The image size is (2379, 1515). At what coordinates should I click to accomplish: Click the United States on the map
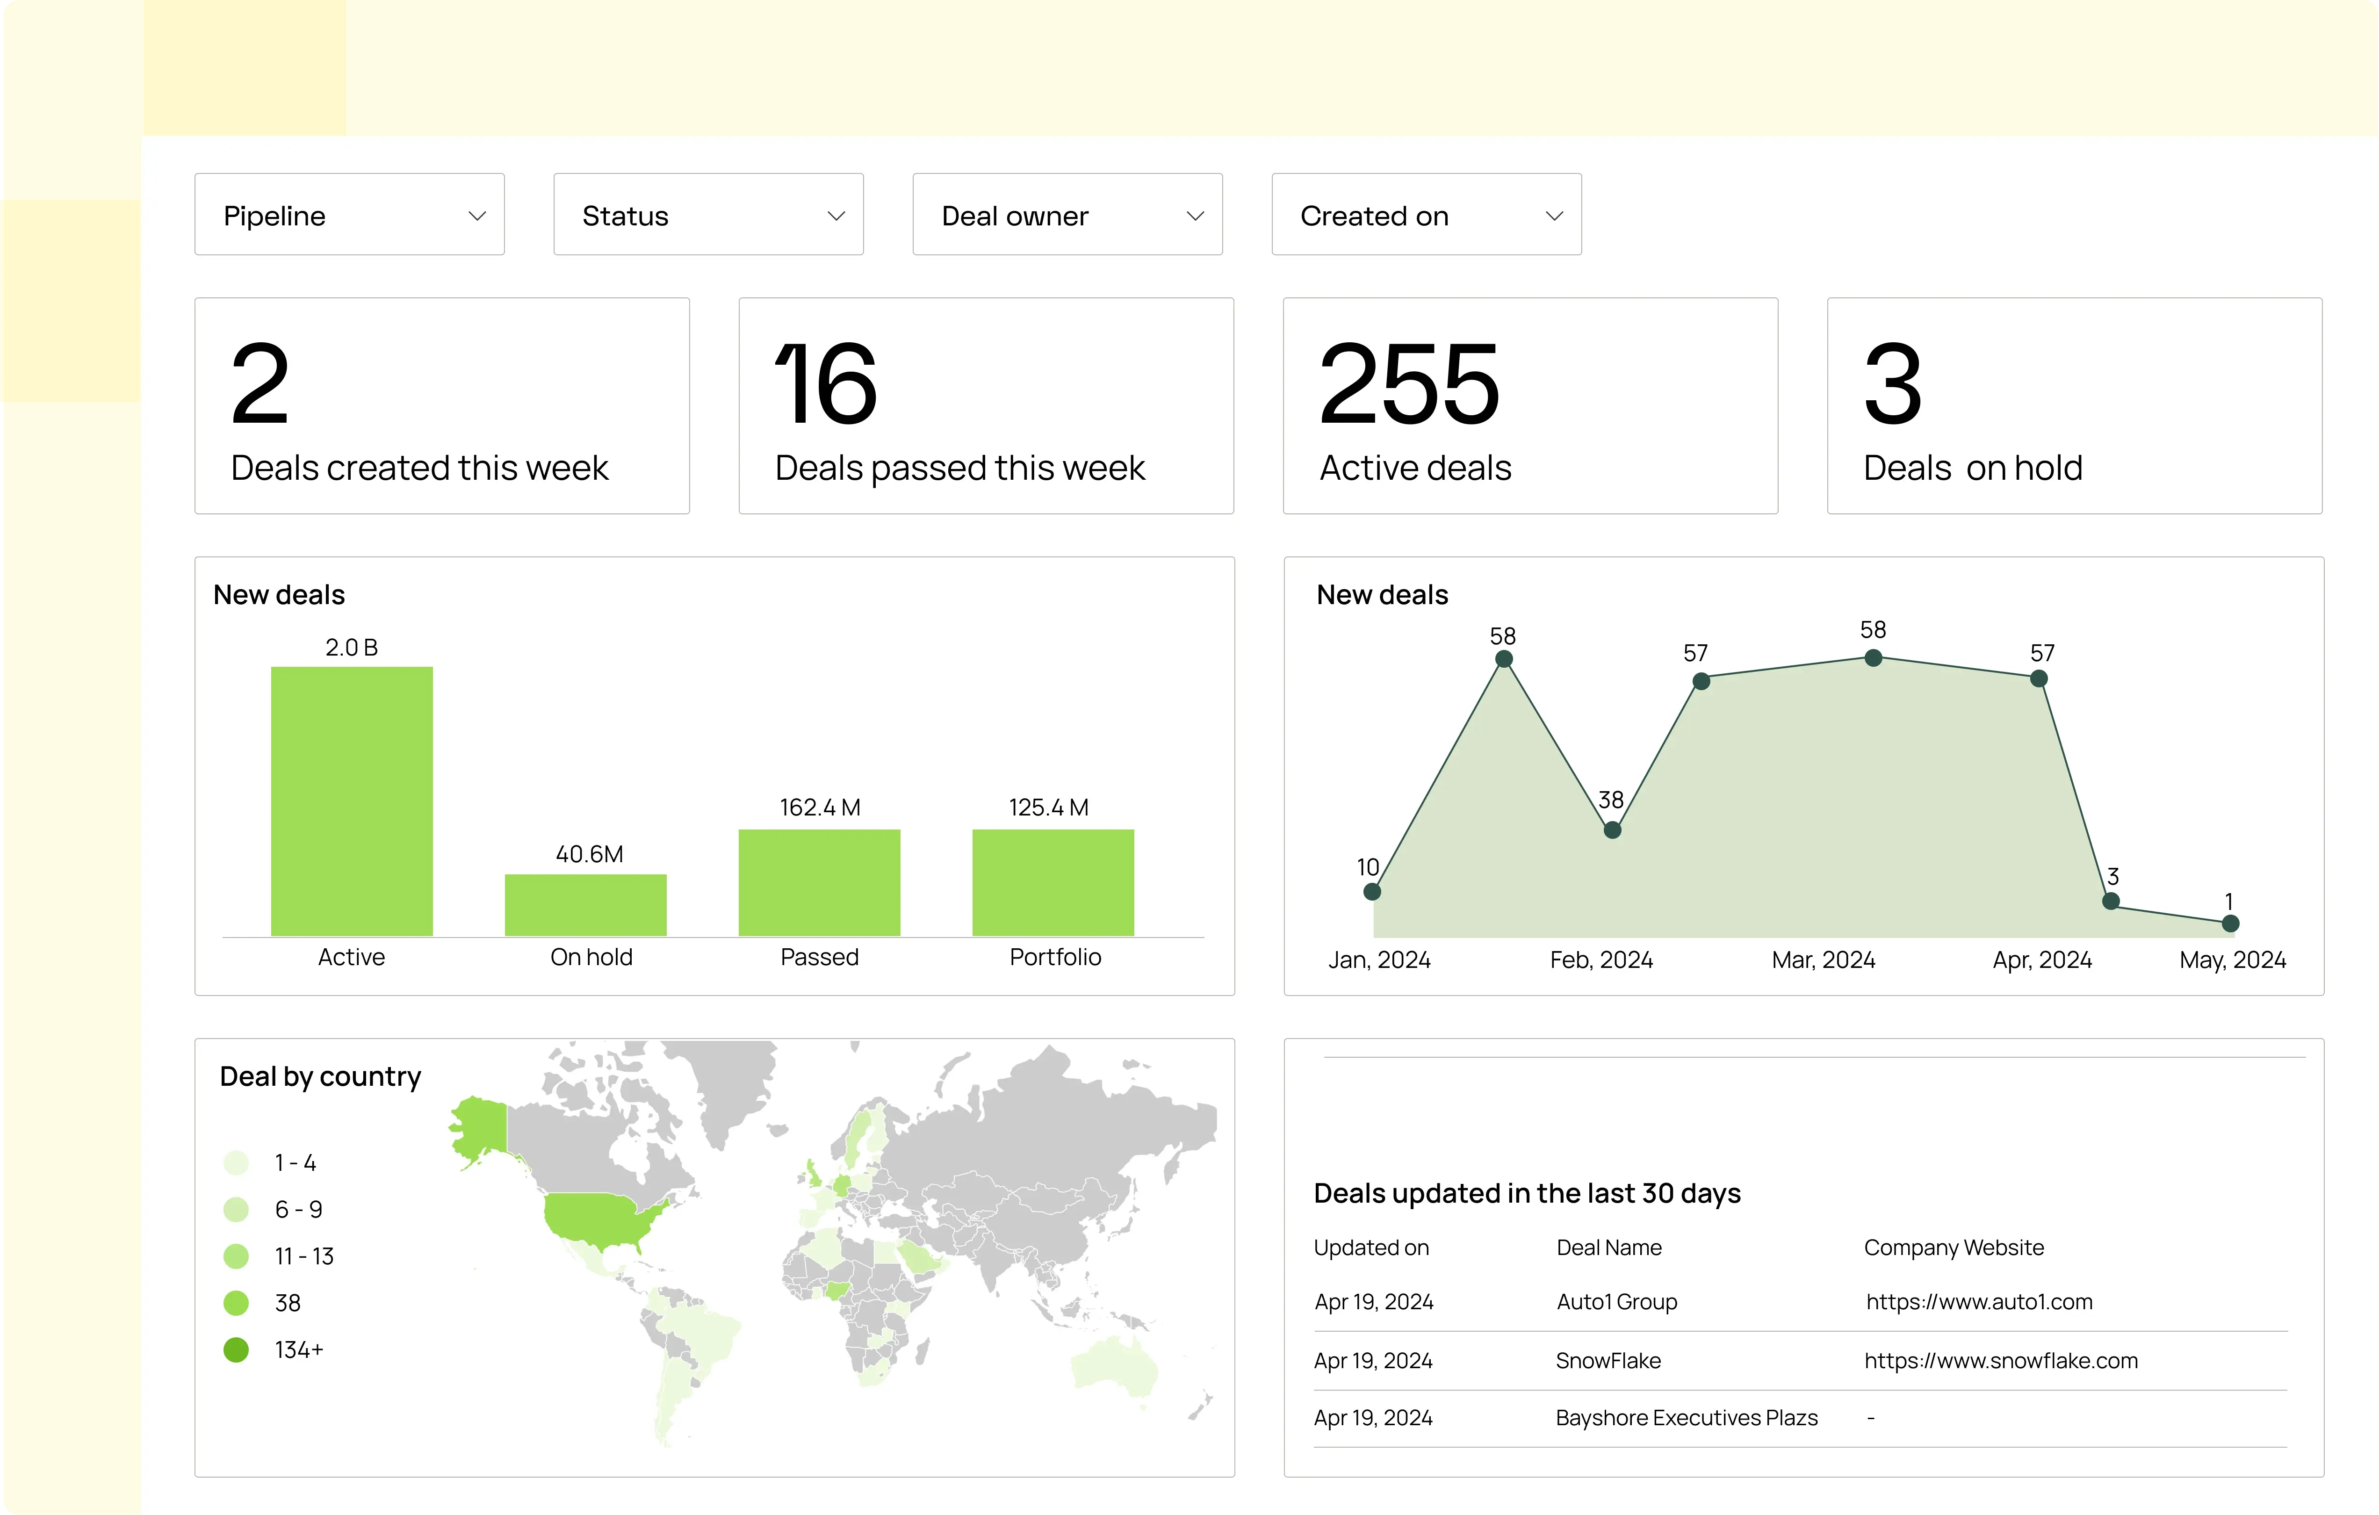[598, 1220]
